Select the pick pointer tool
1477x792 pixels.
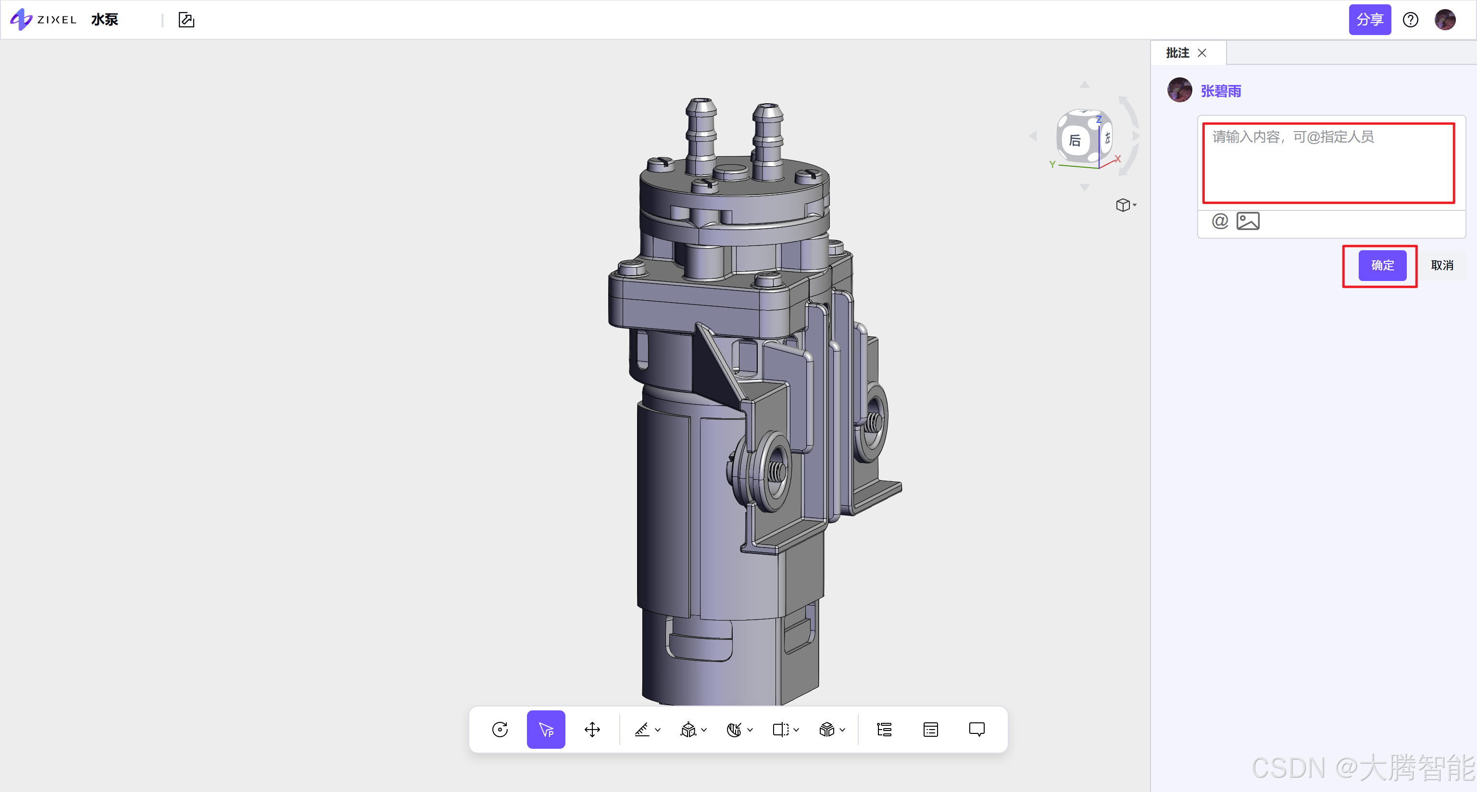tap(545, 729)
